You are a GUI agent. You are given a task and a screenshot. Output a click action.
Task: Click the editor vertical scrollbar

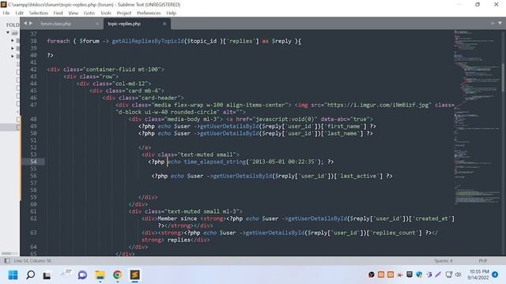point(504,77)
